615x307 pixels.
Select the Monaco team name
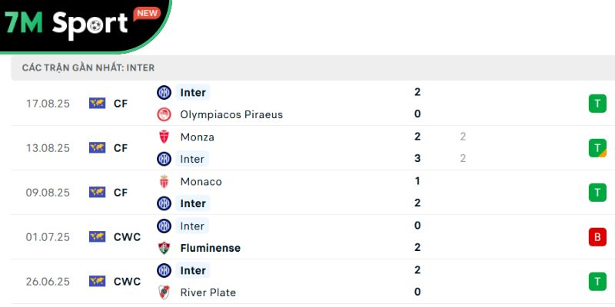click(201, 182)
